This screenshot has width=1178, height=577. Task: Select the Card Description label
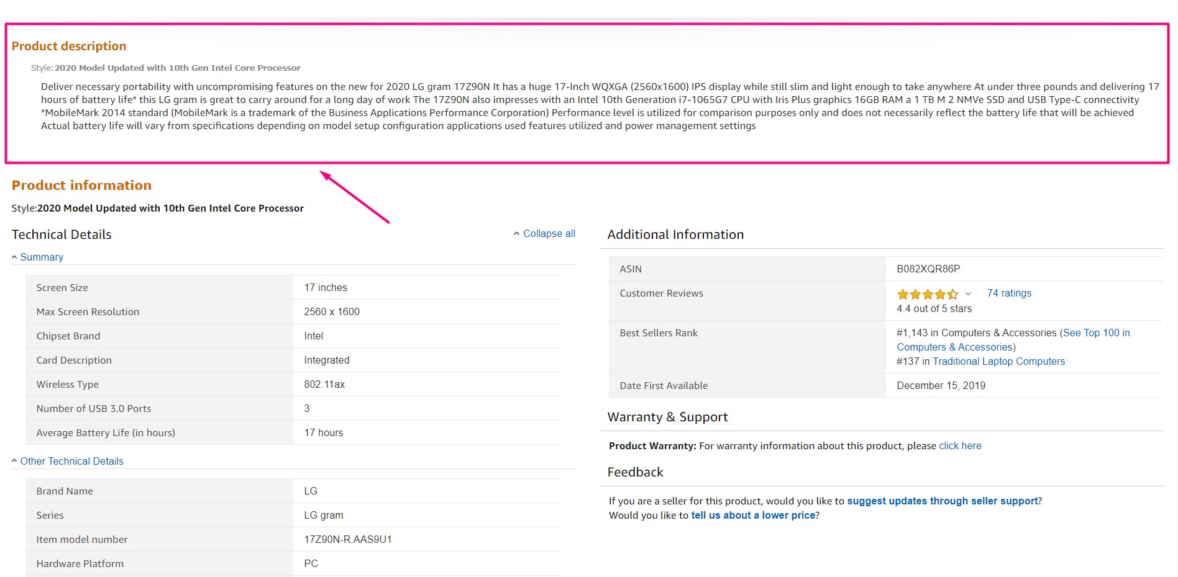74,360
